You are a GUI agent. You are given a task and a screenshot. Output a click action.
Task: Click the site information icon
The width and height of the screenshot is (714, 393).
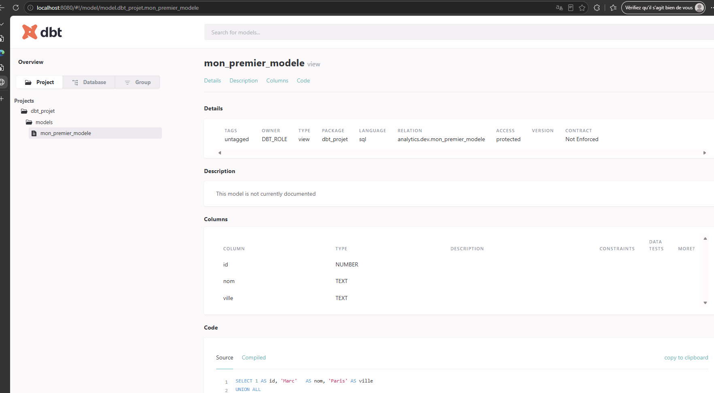coord(30,8)
